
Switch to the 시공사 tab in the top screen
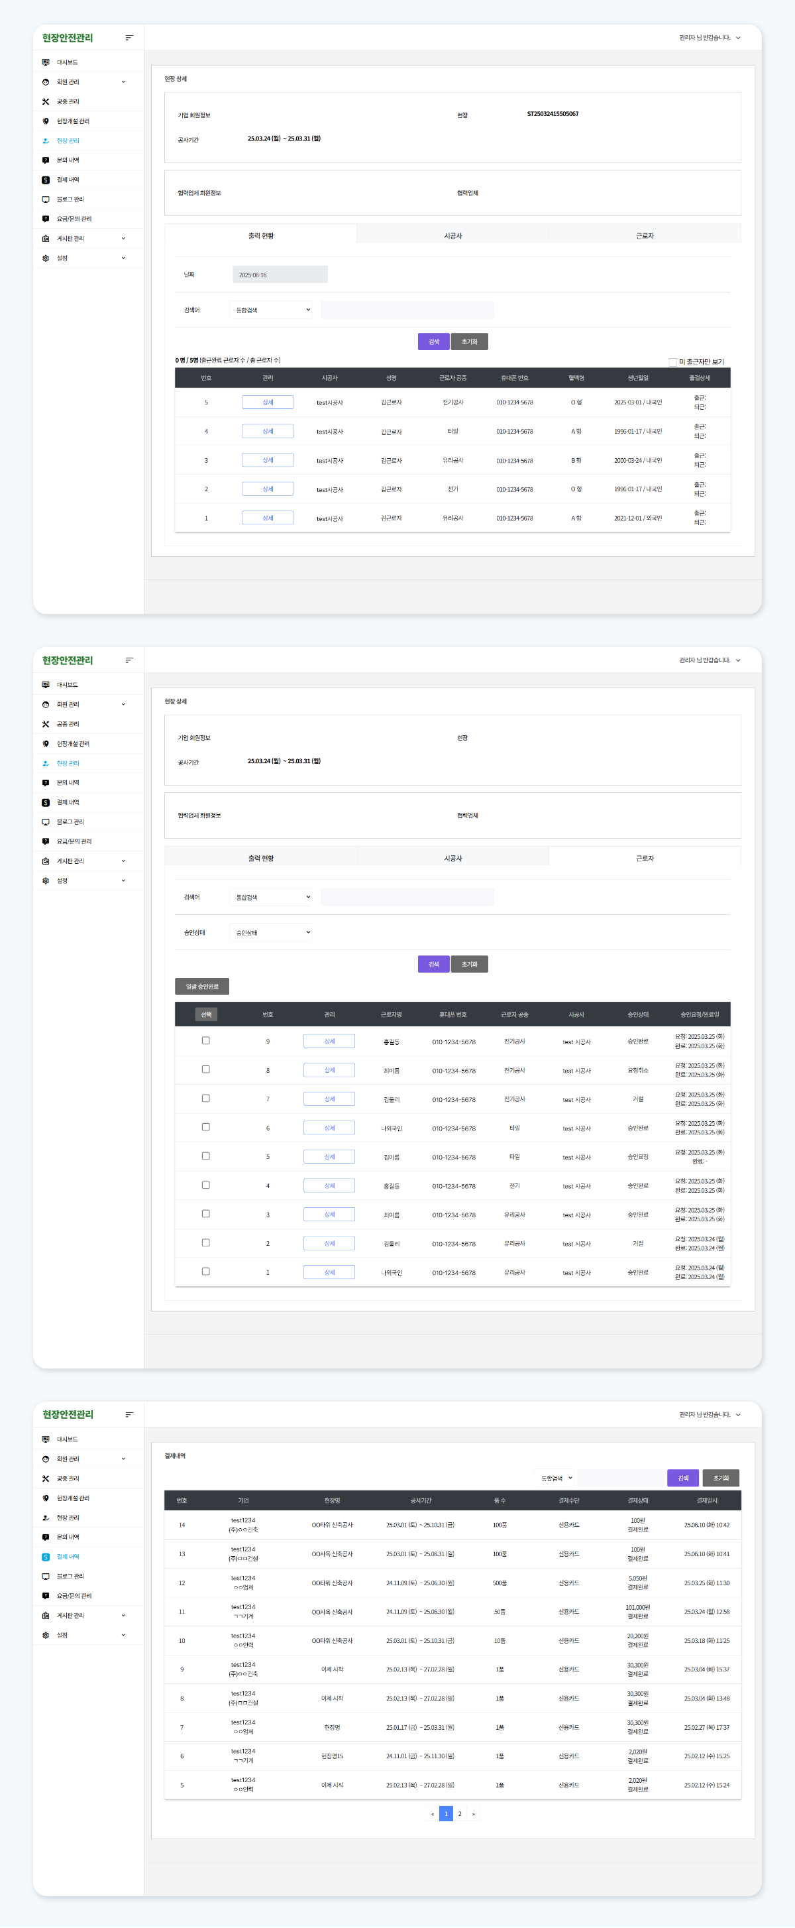(452, 236)
